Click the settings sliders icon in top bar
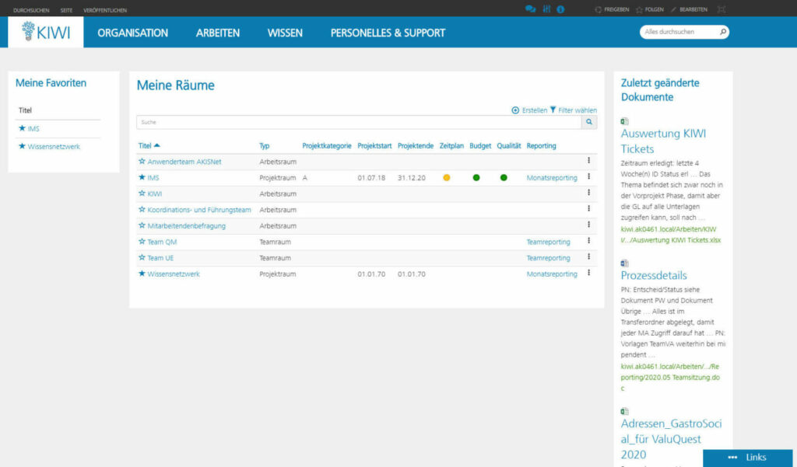The image size is (797, 467). (546, 9)
